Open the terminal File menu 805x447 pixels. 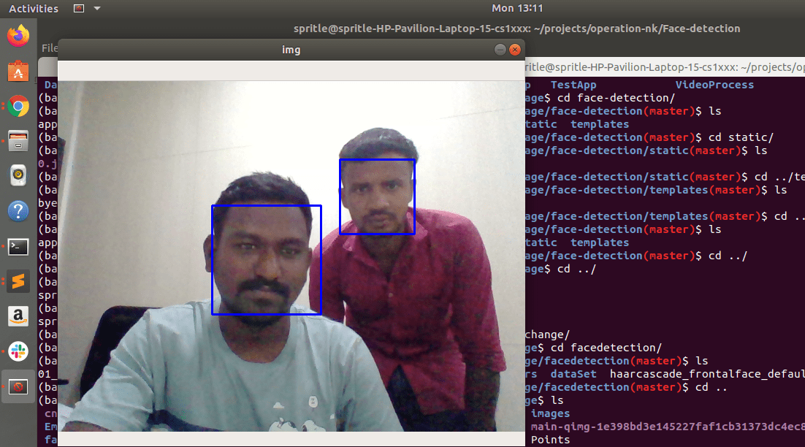(49, 47)
